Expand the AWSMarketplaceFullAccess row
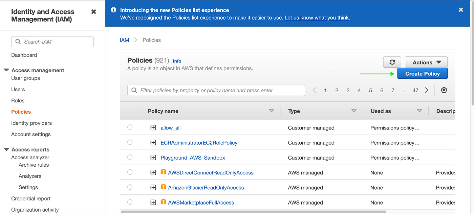Viewport: 474px width, 214px height. click(153, 203)
